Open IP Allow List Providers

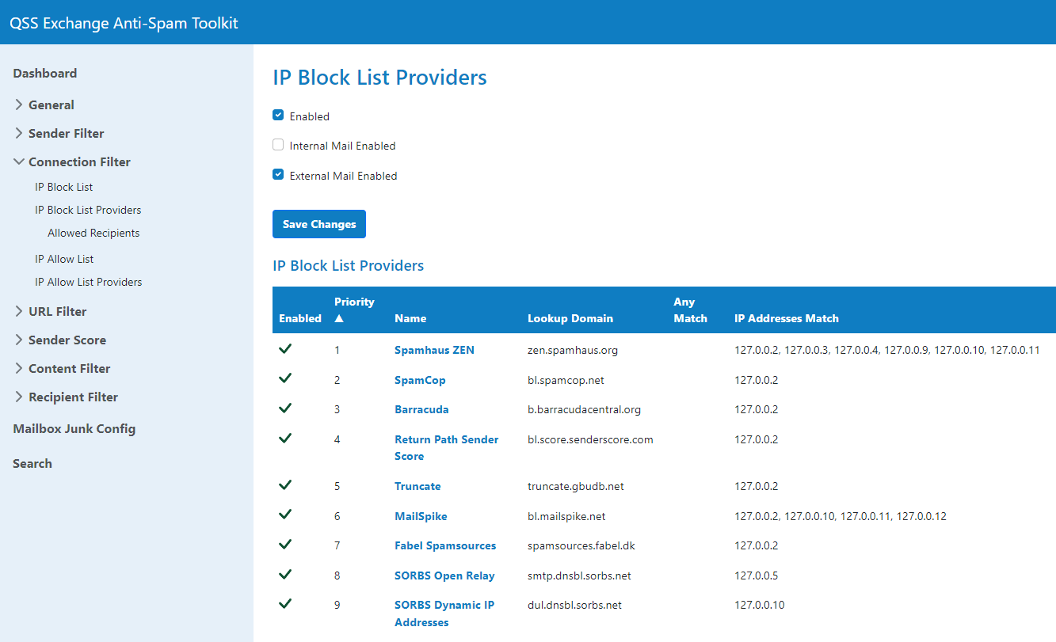click(89, 282)
